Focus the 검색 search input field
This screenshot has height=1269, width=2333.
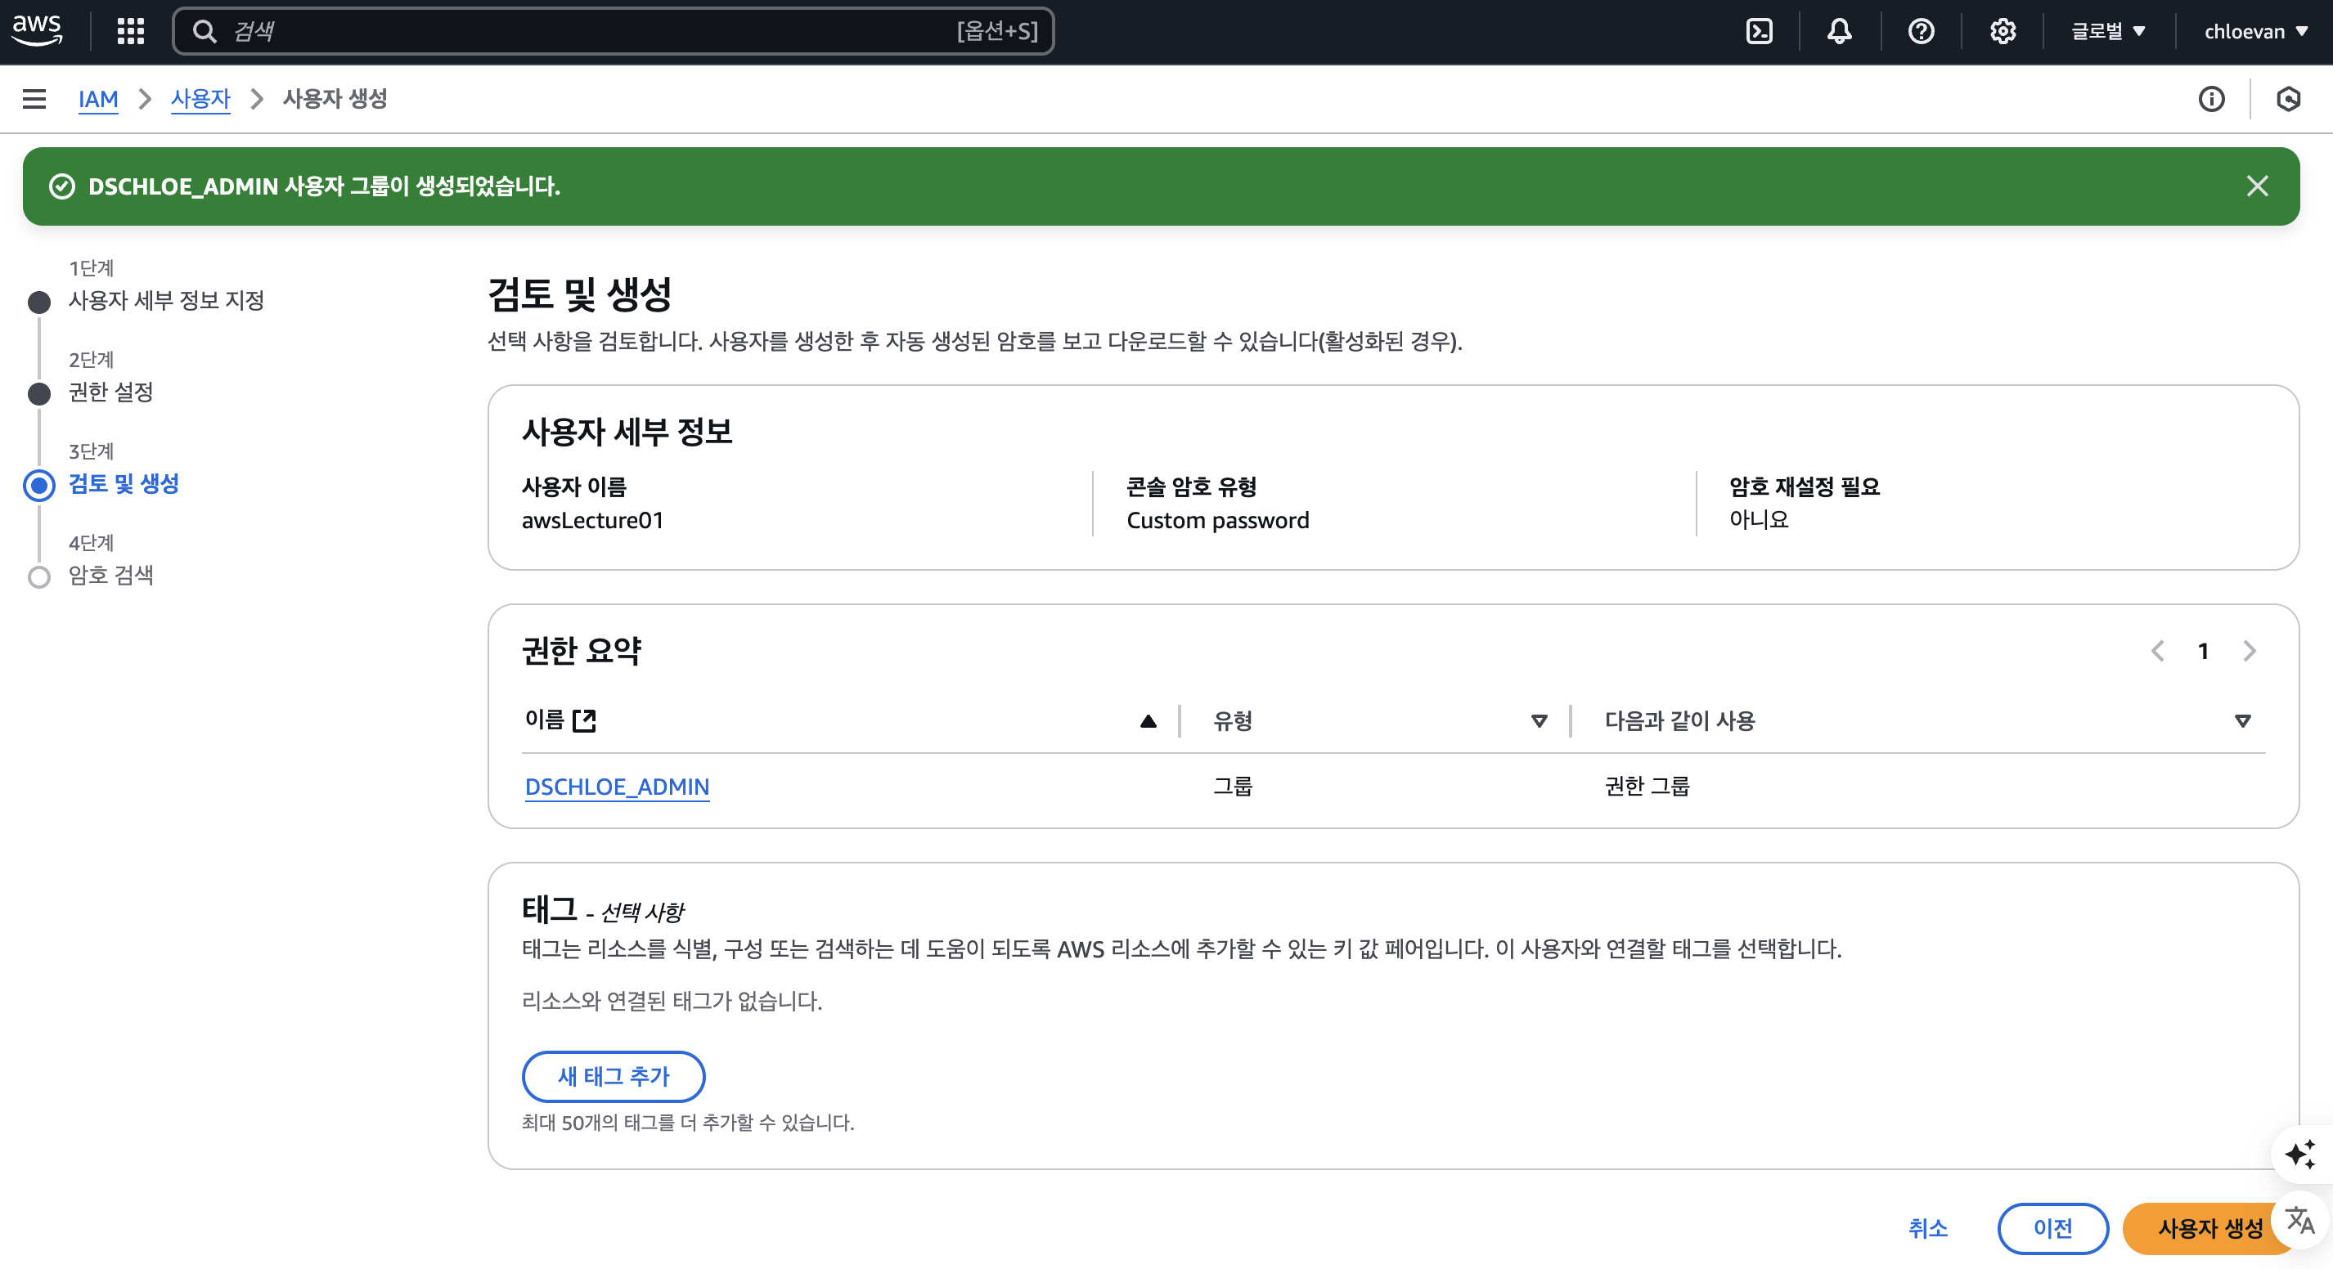614,32
